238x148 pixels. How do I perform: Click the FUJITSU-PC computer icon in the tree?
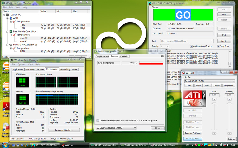[x=7, y=15]
